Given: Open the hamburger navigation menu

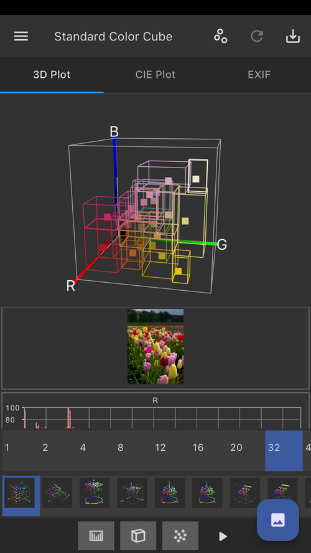Looking at the screenshot, I should click(x=21, y=36).
